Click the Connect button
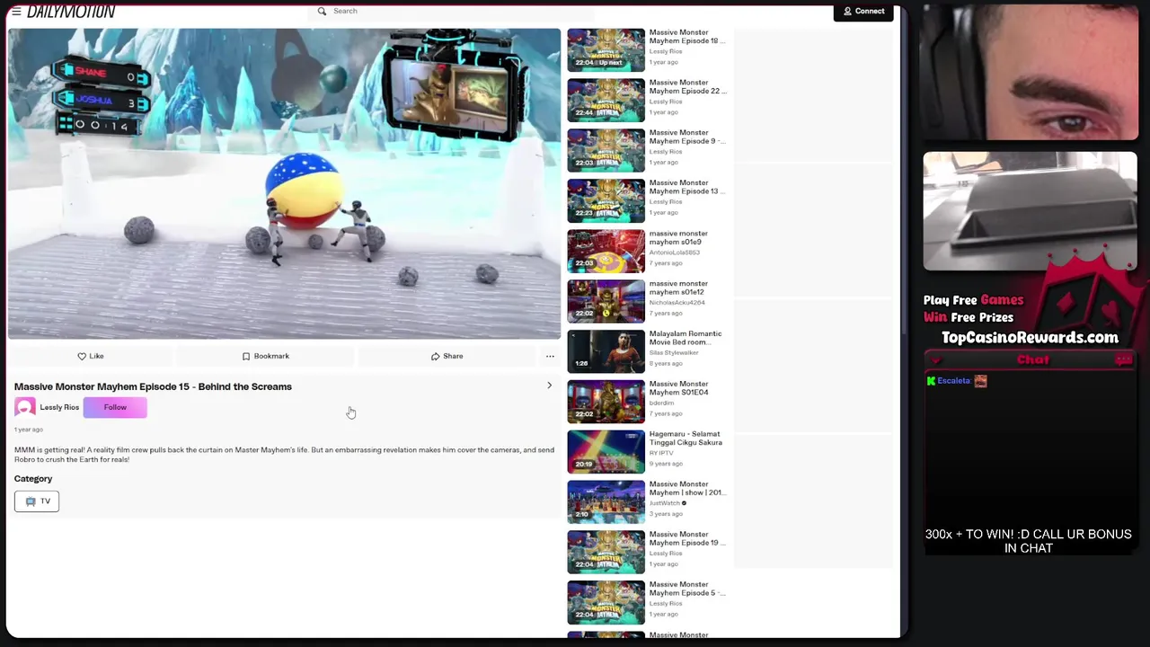The image size is (1150, 647). pos(863,11)
